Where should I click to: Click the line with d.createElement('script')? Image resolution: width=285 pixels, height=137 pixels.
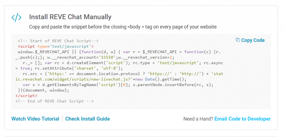(123, 63)
